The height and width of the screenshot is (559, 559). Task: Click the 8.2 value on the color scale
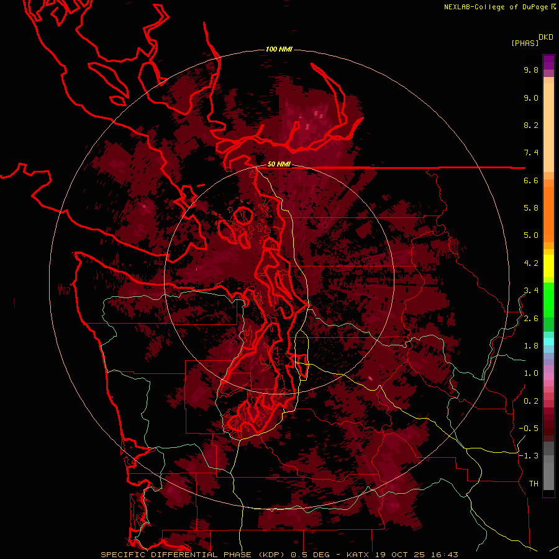(x=531, y=125)
